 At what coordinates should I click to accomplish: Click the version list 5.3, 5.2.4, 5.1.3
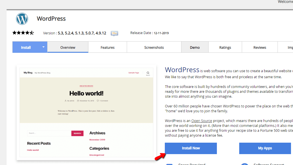(x=82, y=33)
